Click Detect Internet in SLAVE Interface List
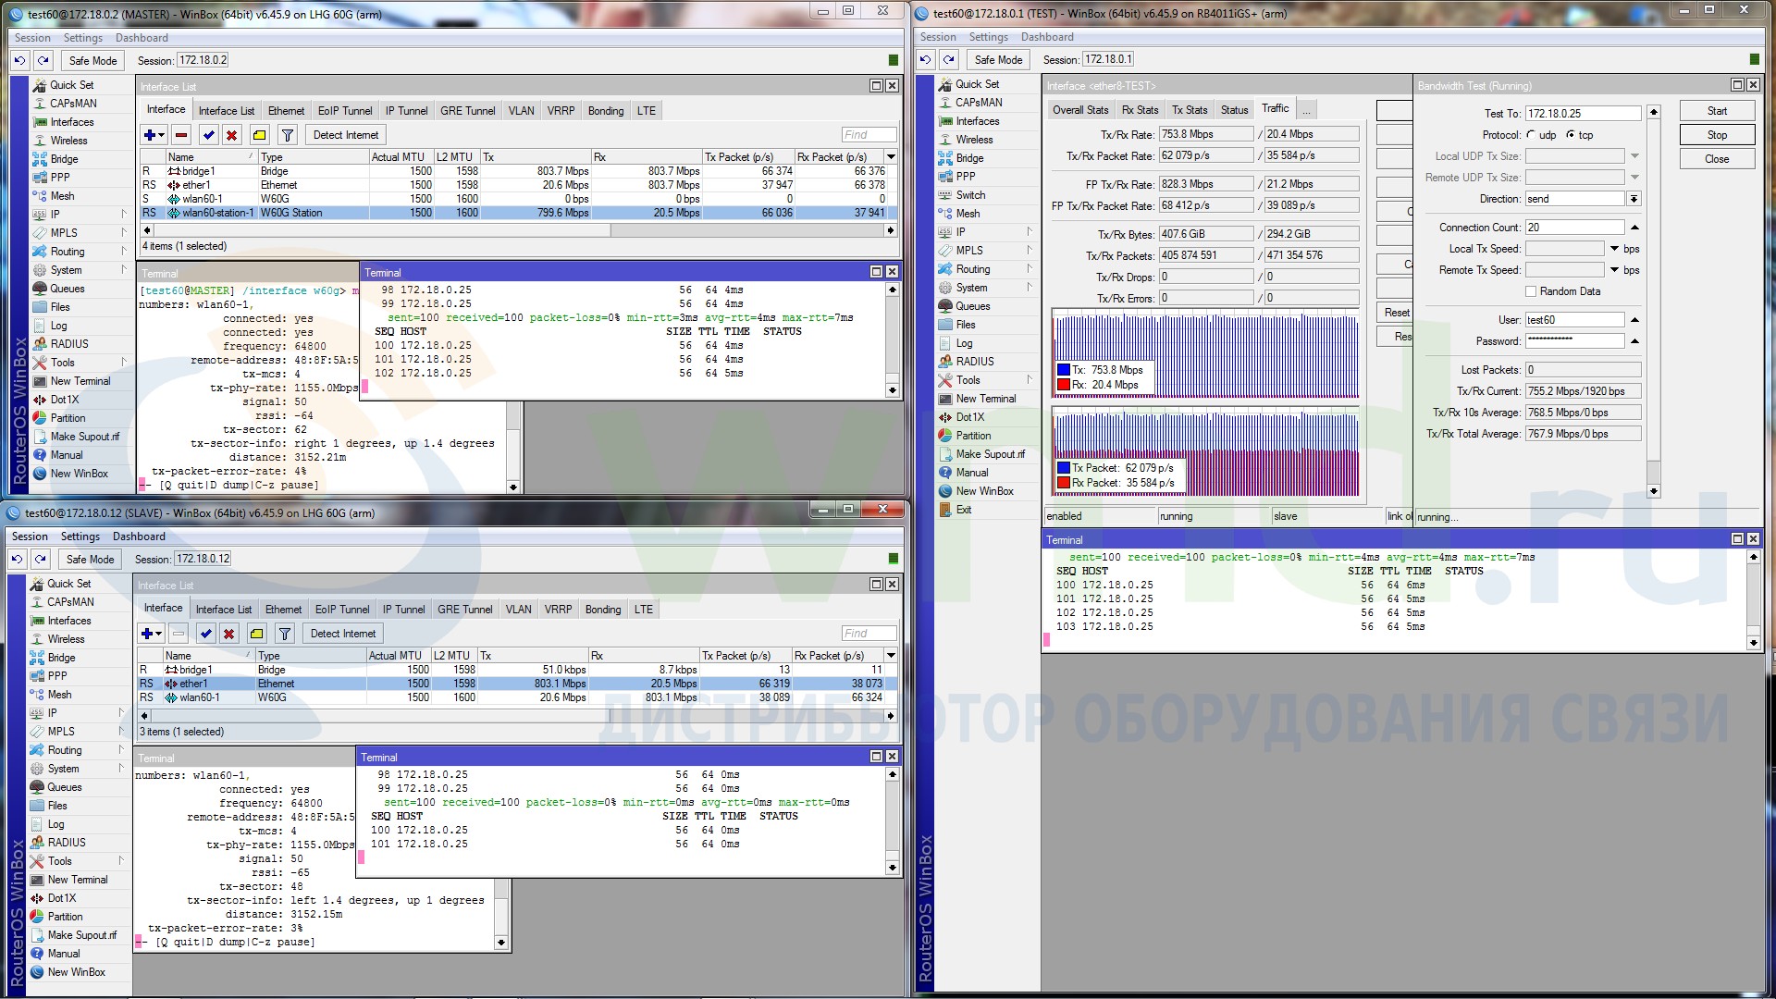 343,634
